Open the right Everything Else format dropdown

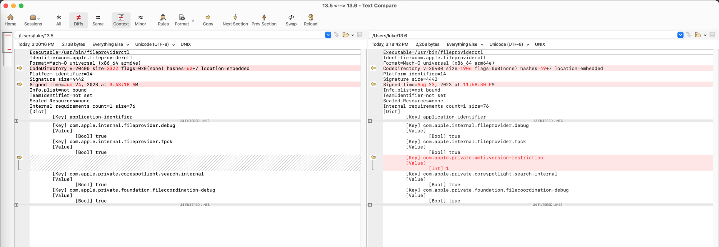464,45
